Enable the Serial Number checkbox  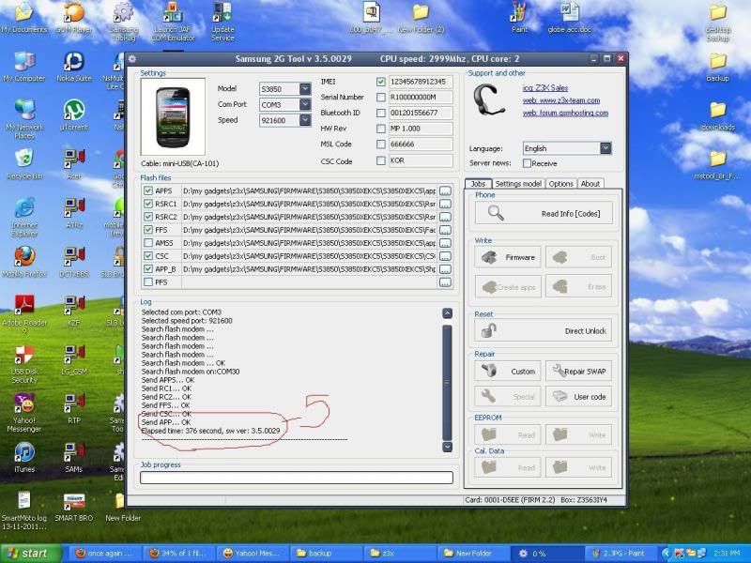click(381, 98)
